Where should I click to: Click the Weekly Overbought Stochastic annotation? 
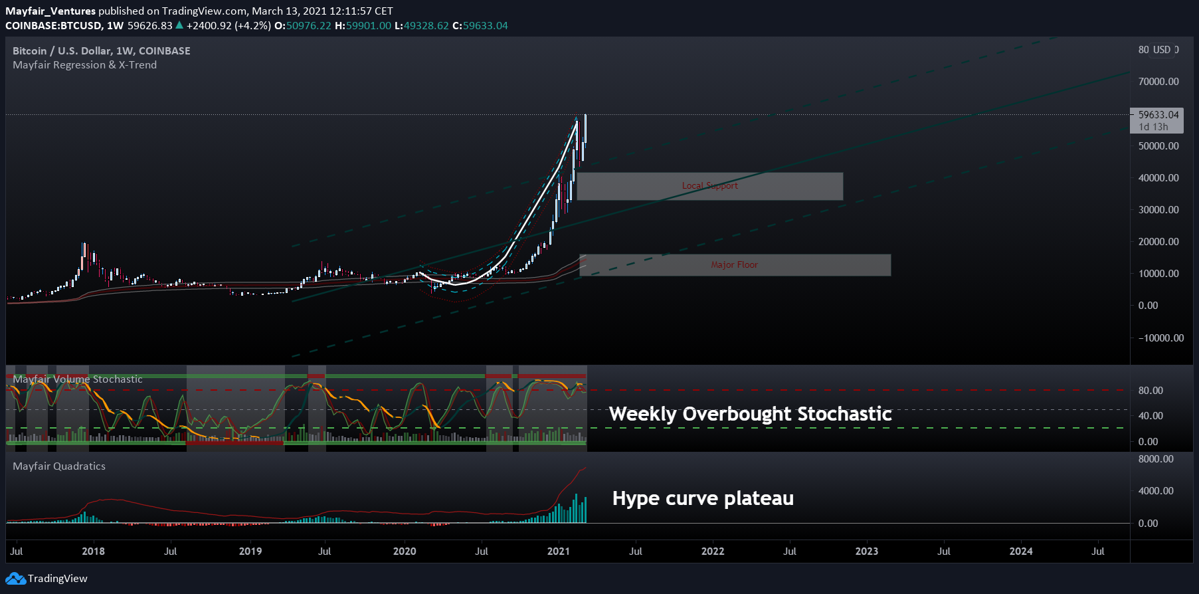pyautogui.click(x=751, y=414)
